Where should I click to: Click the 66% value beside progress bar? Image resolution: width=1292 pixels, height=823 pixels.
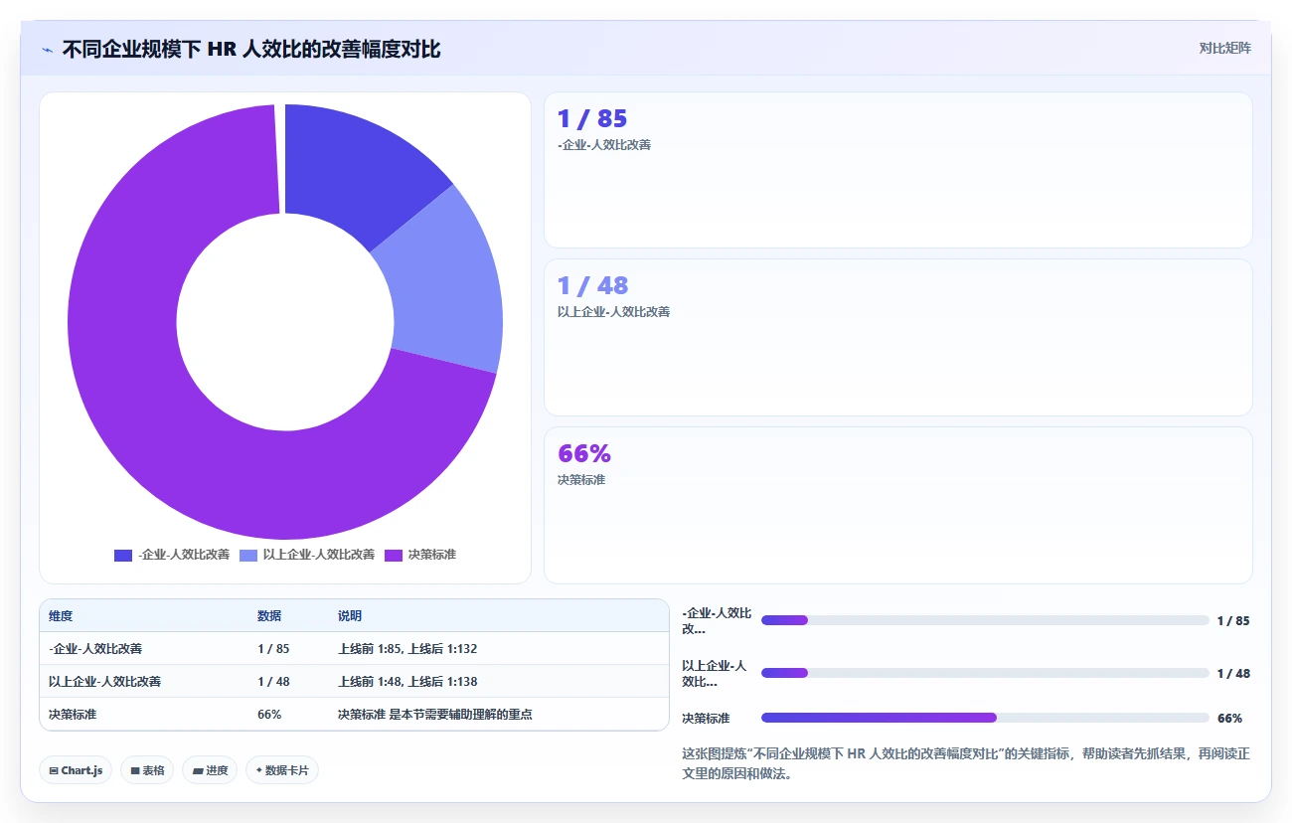(1229, 718)
